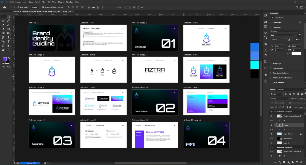Screen dimensions: 306x165
Task: Open Character panel icon in side dock
Action: tap(265, 50)
